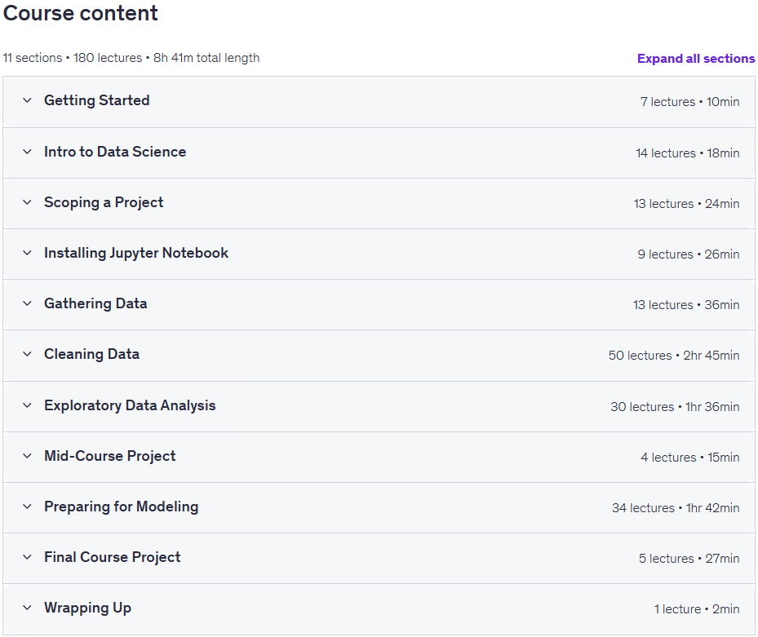This screenshot has width=758, height=637.
Task: Open the Cleaning Data section title
Action: click(x=91, y=354)
